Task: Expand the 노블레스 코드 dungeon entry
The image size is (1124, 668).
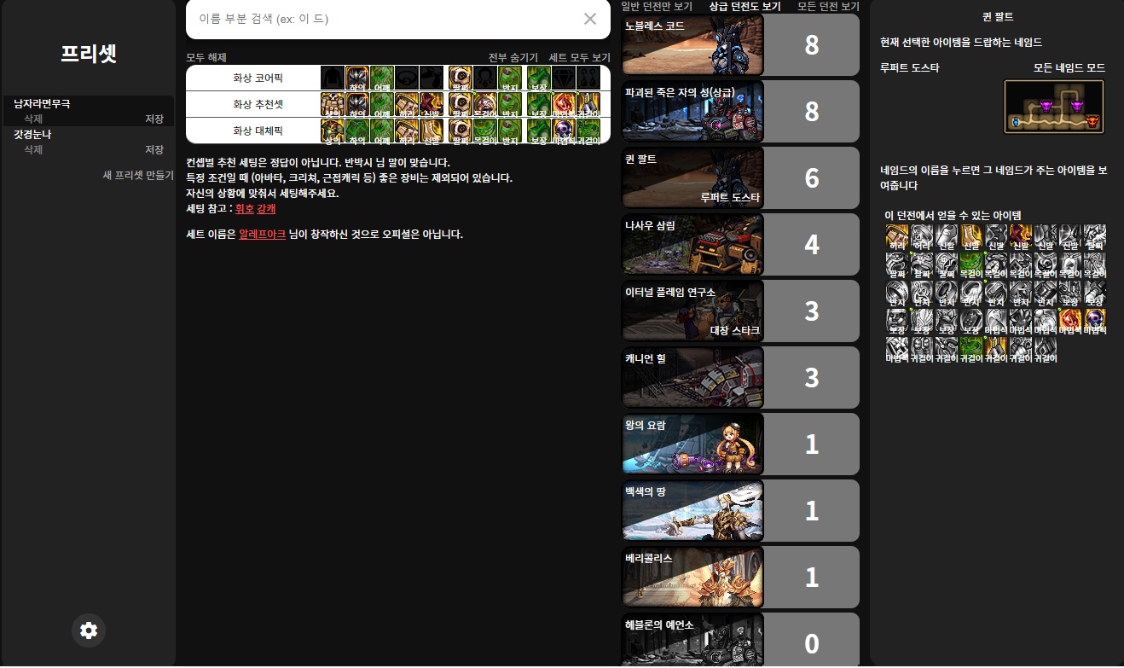Action: point(692,44)
